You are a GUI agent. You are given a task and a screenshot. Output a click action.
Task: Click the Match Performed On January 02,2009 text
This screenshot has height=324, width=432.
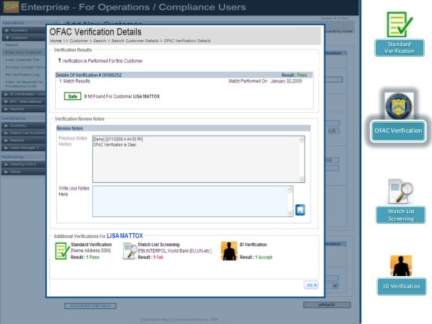[265, 81]
